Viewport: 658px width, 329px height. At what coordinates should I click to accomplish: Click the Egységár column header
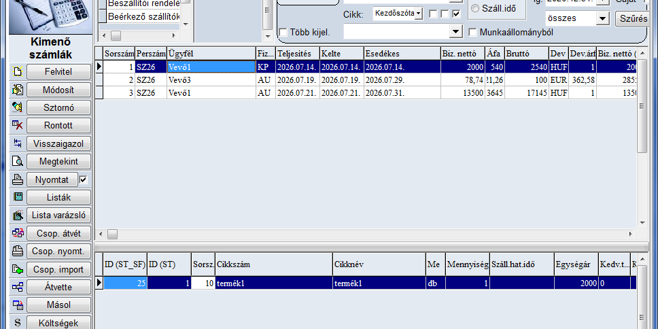coord(576,264)
